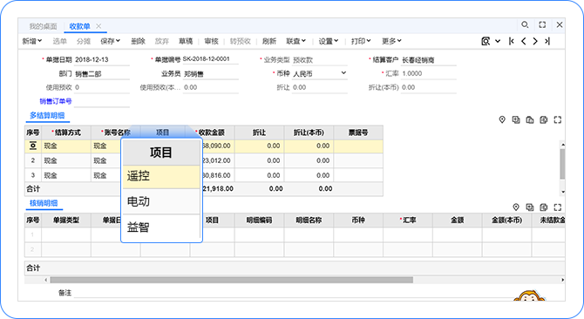Click the monkey assistant mascot icon
584x319 pixels.
[x=529, y=296]
